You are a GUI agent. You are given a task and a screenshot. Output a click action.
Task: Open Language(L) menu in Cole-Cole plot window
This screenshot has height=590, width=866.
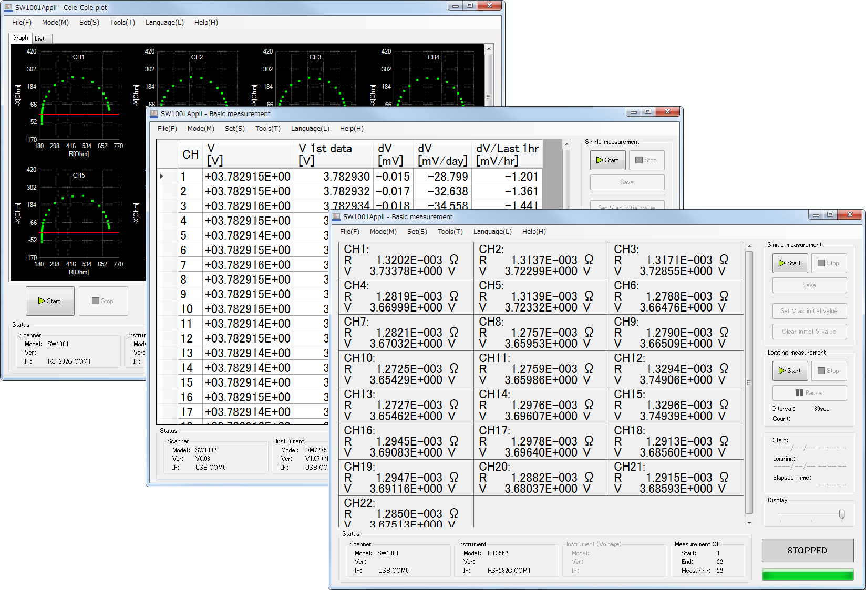[164, 23]
